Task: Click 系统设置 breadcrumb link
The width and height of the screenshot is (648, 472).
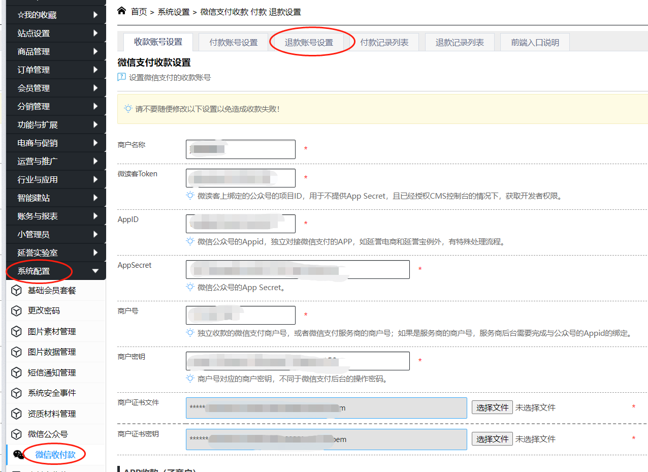Action: pyautogui.click(x=174, y=12)
